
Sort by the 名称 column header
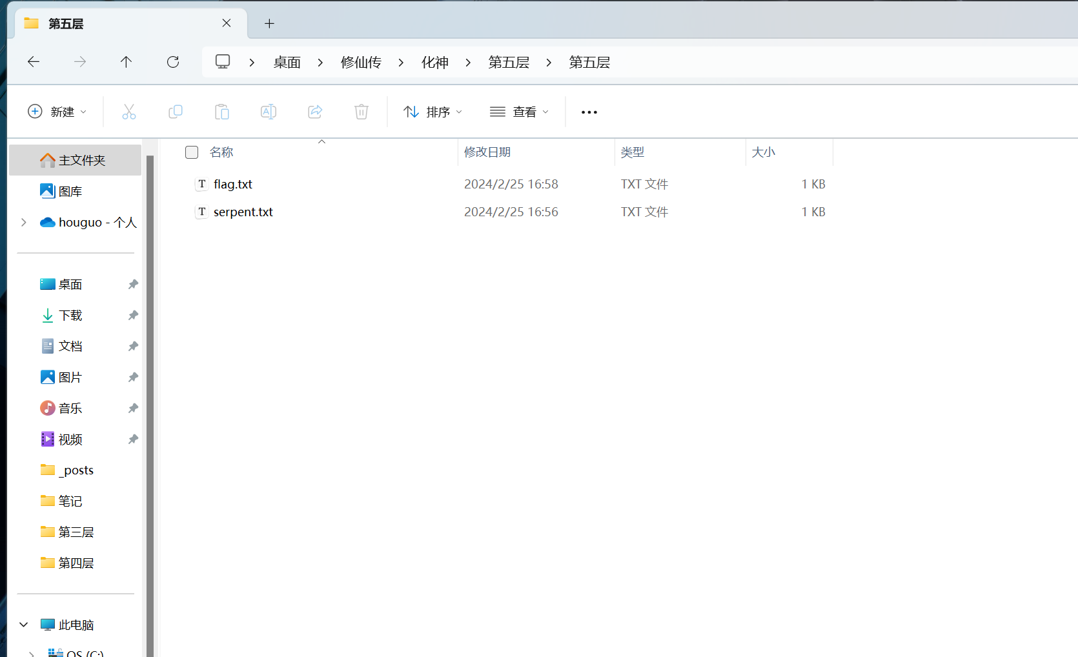pyautogui.click(x=221, y=152)
